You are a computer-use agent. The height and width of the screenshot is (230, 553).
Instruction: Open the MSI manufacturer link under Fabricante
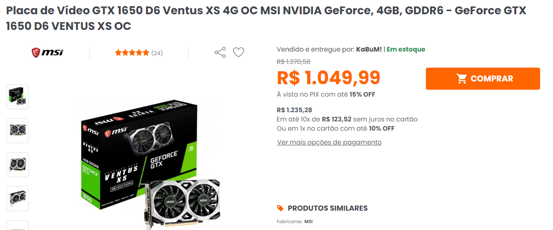[x=309, y=222]
